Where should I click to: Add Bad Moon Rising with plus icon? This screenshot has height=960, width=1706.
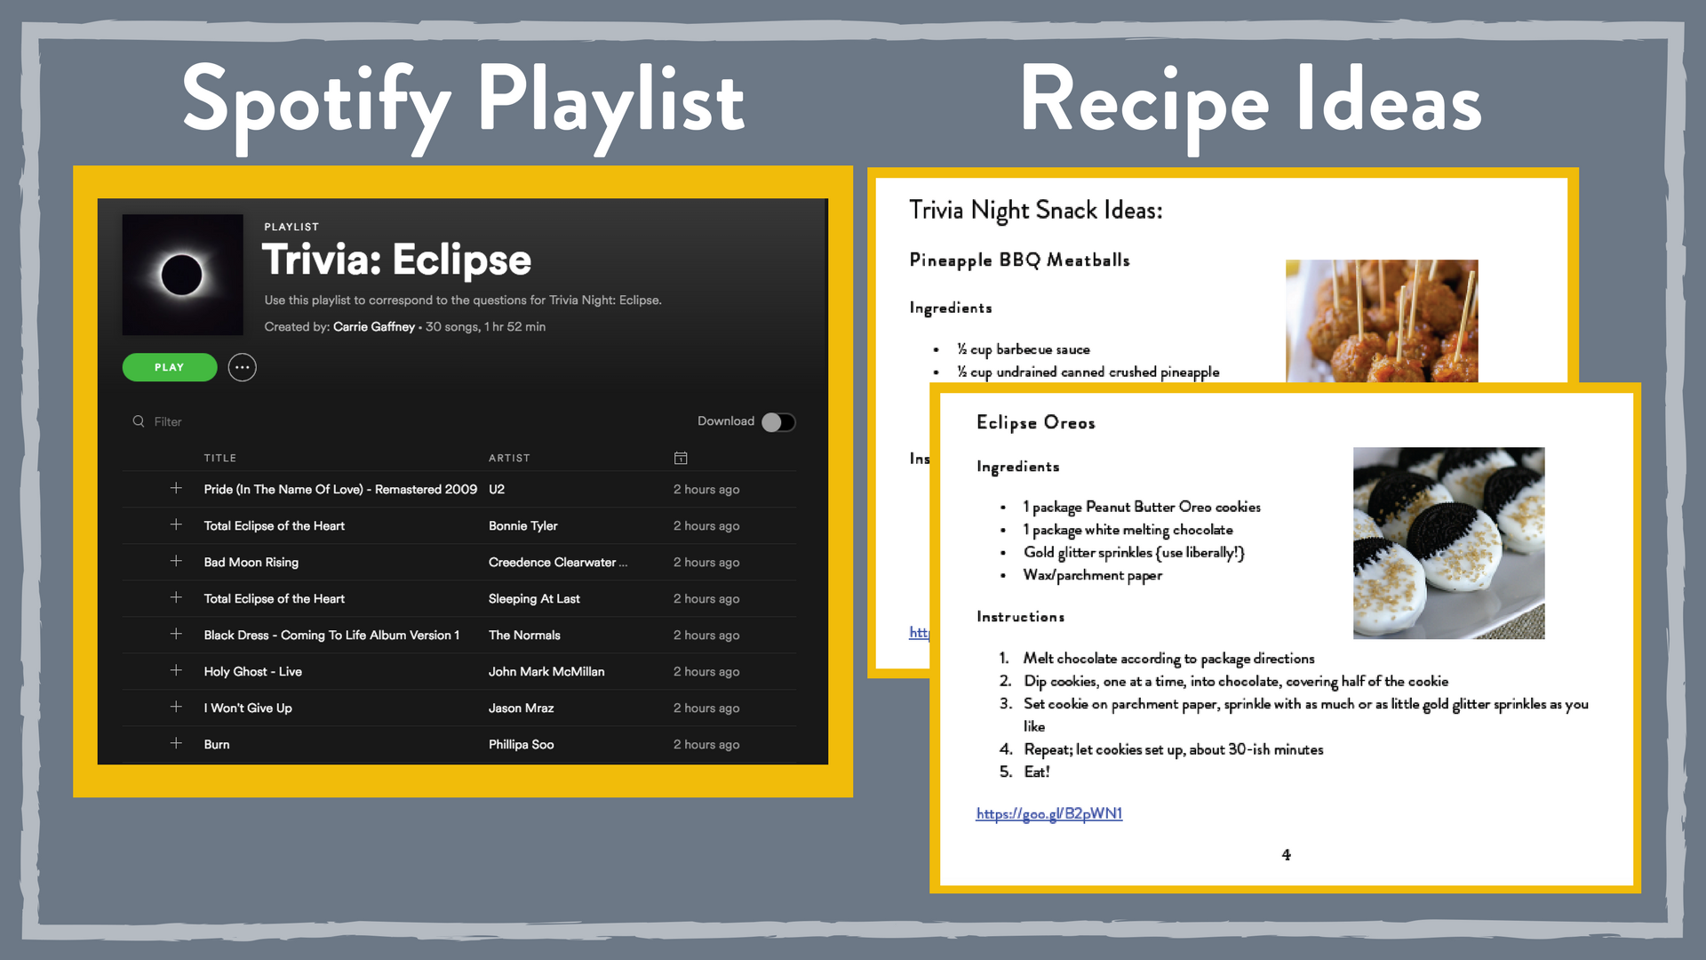tap(176, 561)
